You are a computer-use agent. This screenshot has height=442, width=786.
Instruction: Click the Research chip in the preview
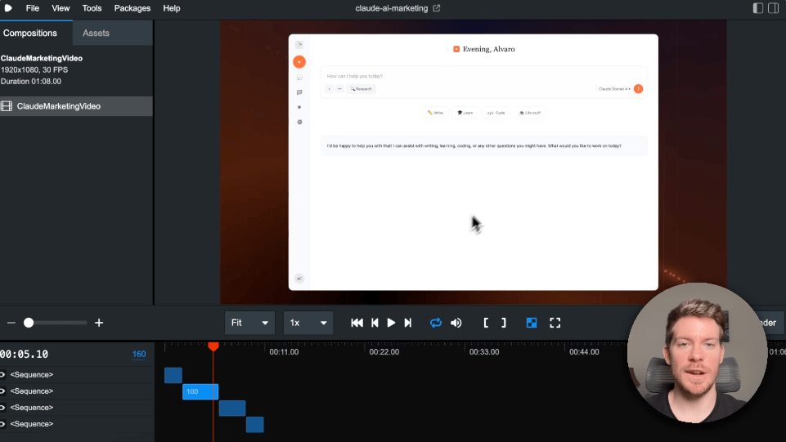[361, 88]
